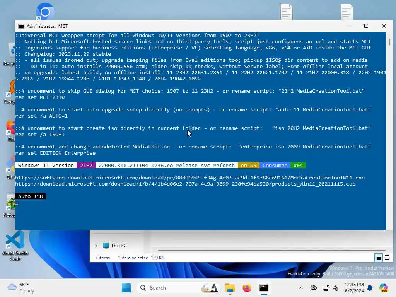Open the notification bell
The height and width of the screenshot is (297, 396).
pos(370,288)
